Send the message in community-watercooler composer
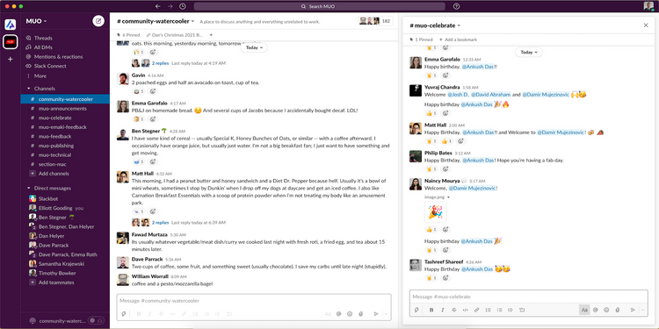 pyautogui.click(x=376, y=314)
